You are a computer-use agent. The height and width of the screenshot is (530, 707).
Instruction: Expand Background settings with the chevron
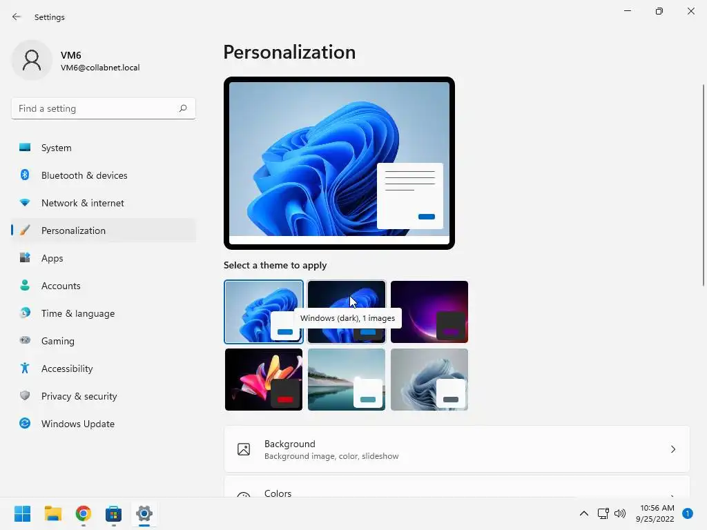[x=672, y=449]
